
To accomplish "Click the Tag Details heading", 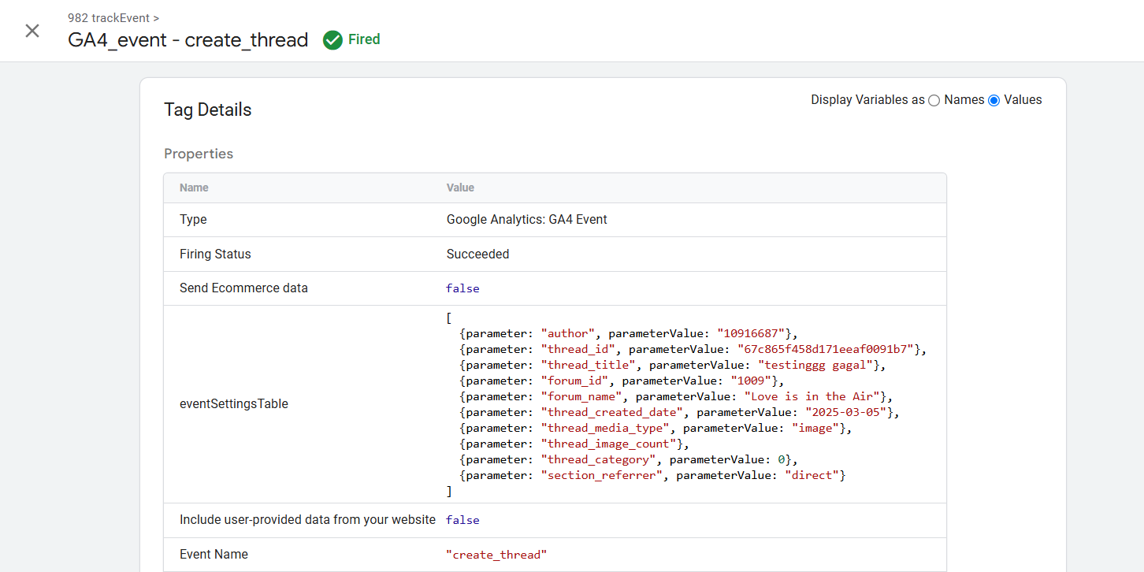I will pos(208,110).
